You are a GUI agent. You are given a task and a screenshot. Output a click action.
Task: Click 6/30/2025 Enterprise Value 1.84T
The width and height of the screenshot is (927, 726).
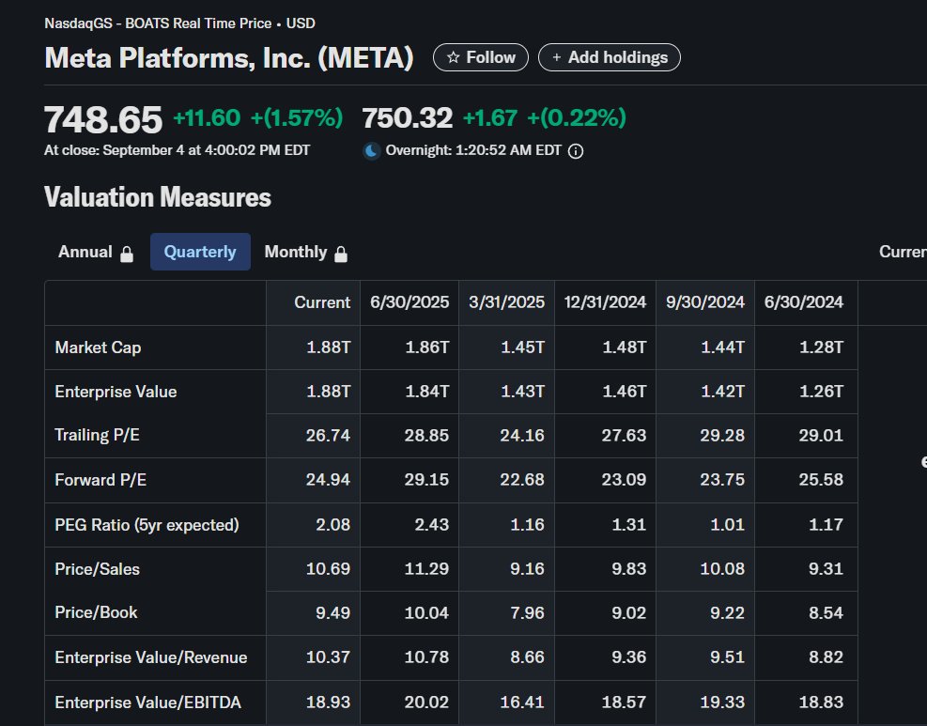click(426, 392)
